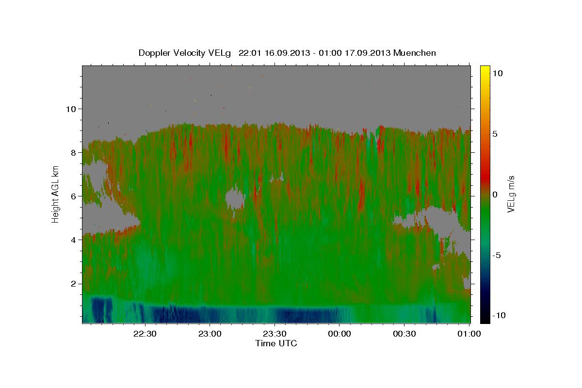Click the colorbar tick label '0'

(x=495, y=194)
